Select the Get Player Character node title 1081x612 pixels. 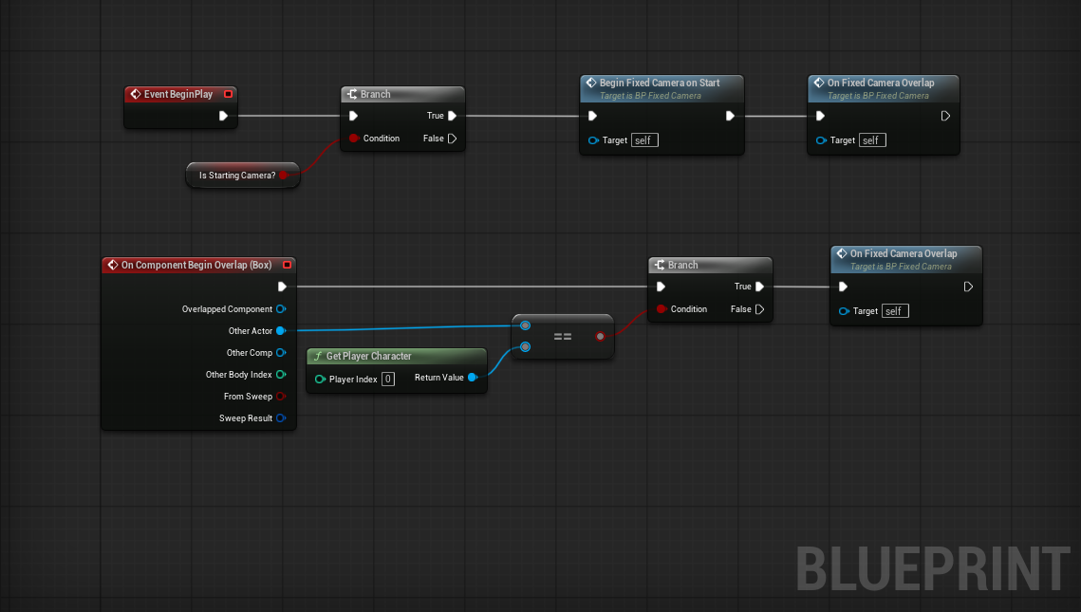tap(368, 357)
